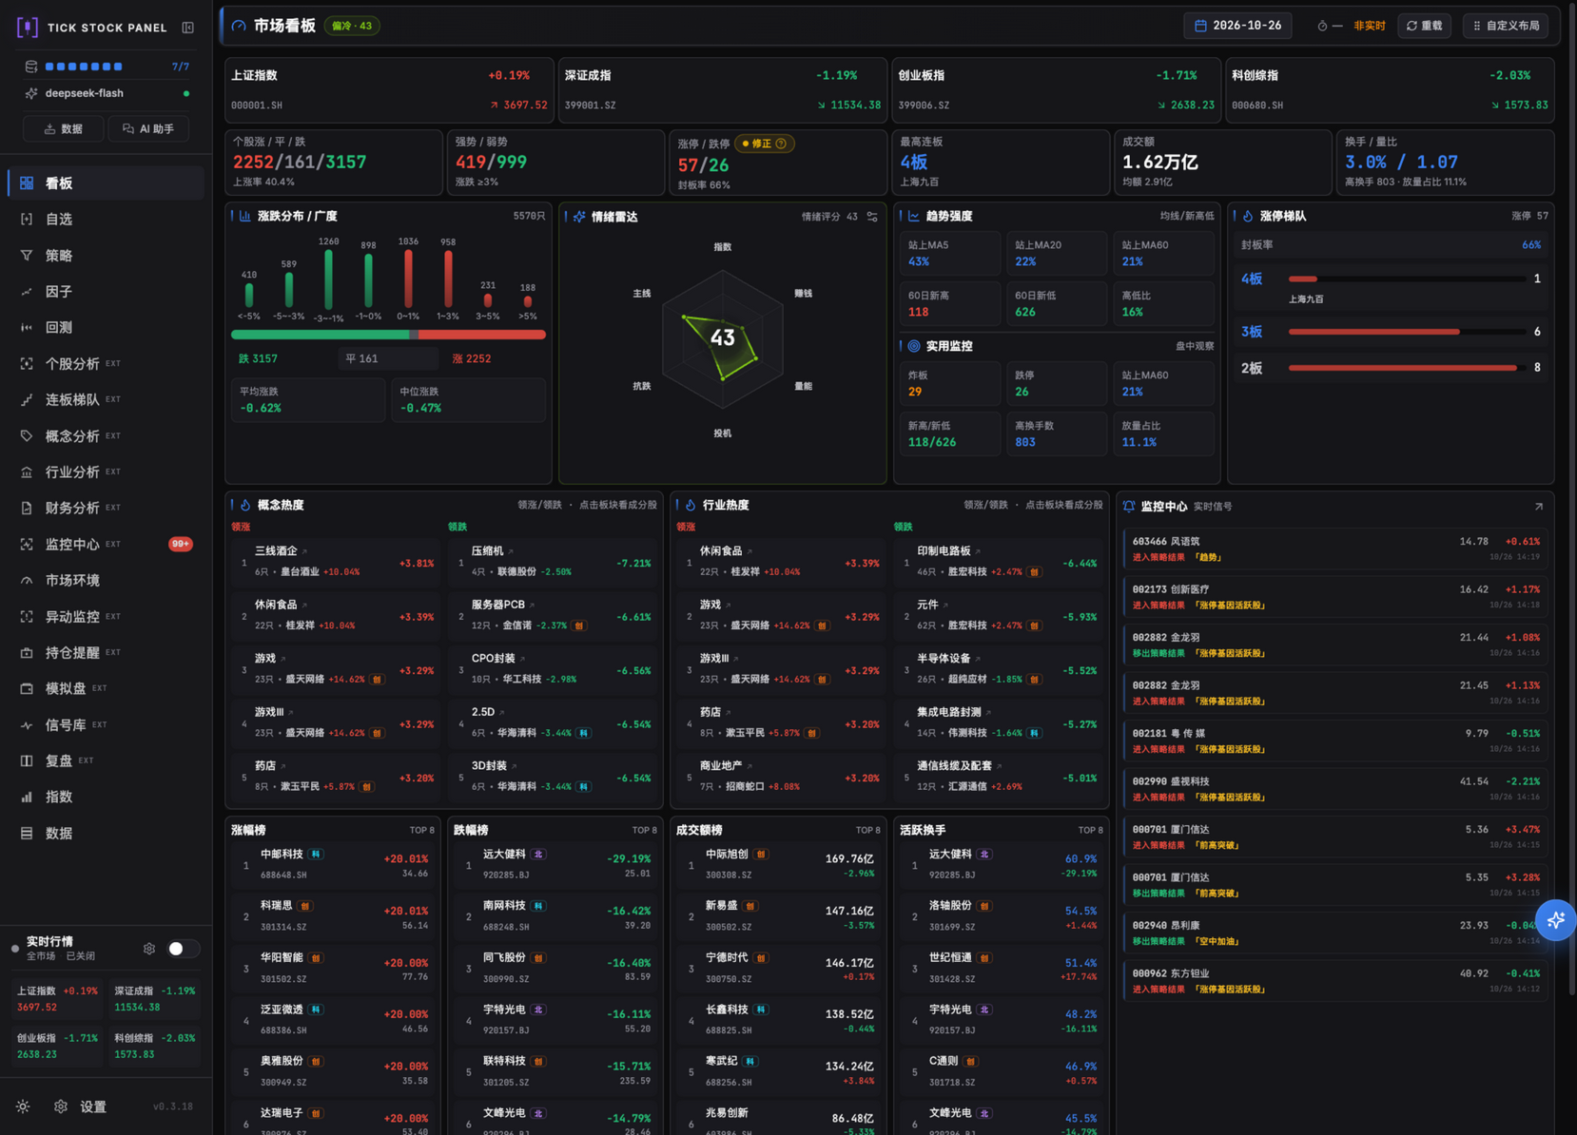Image resolution: width=1577 pixels, height=1135 pixels.
Task: Toggle theme with sun icon
Action: click(x=23, y=1106)
